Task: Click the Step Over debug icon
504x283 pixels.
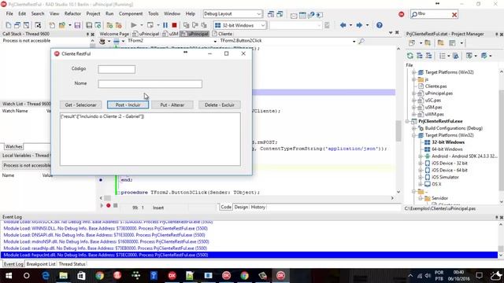Action: click(195, 25)
